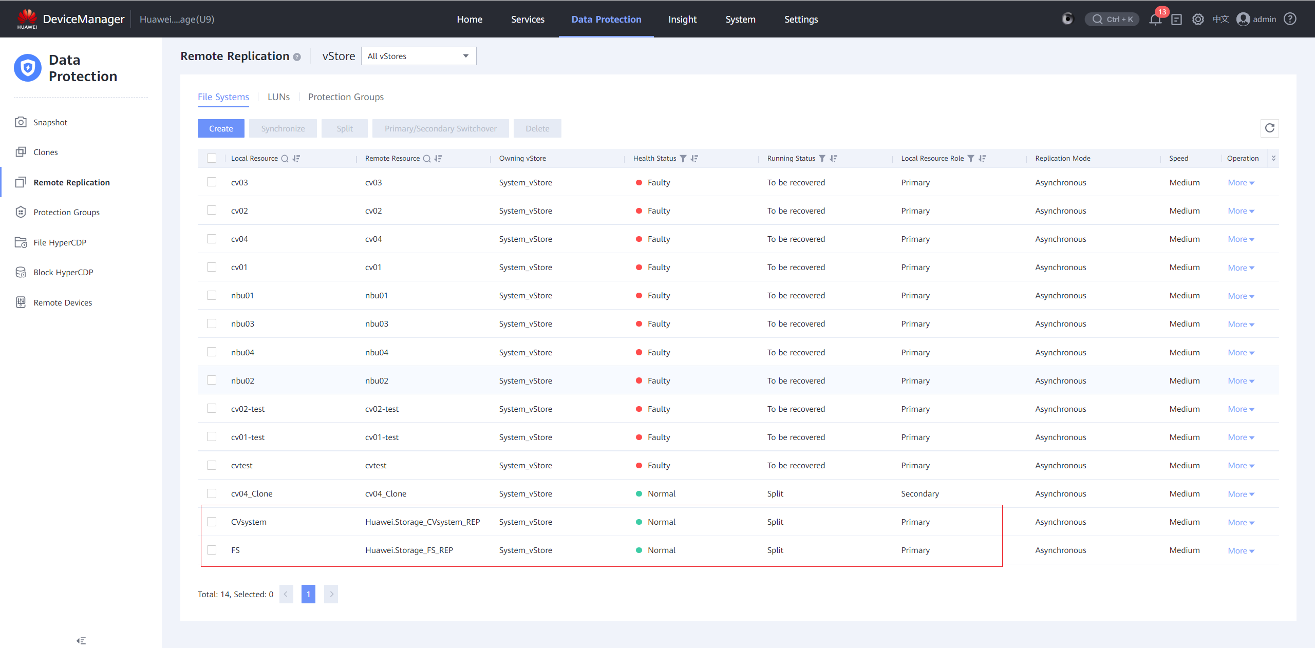Screen dimensions: 1315x648
Task: Select the CVsystem row checkbox
Action: [x=212, y=521]
